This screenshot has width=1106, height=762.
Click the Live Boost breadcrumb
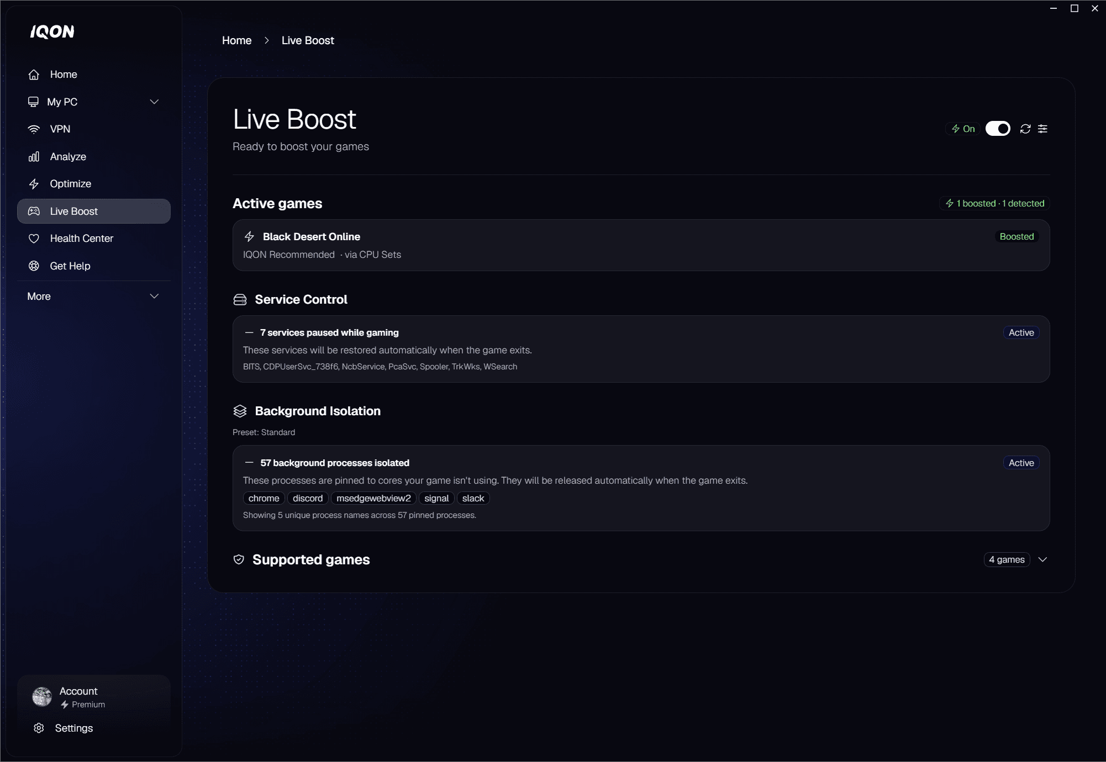click(x=308, y=40)
